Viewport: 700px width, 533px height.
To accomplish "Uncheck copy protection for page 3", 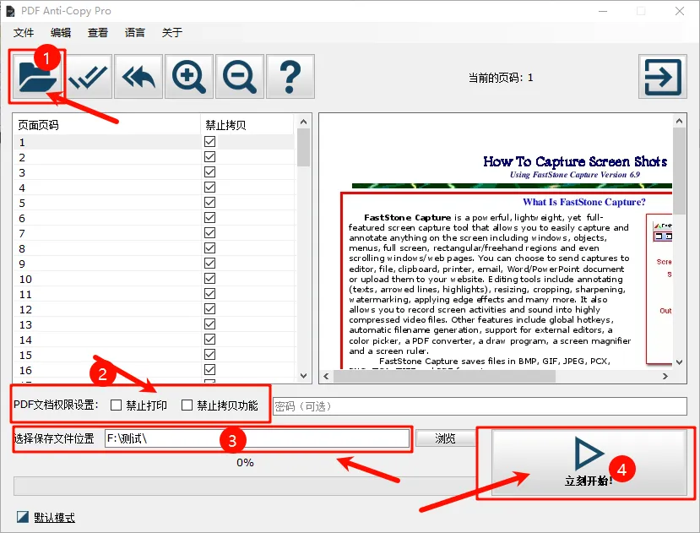I will 209,172.
